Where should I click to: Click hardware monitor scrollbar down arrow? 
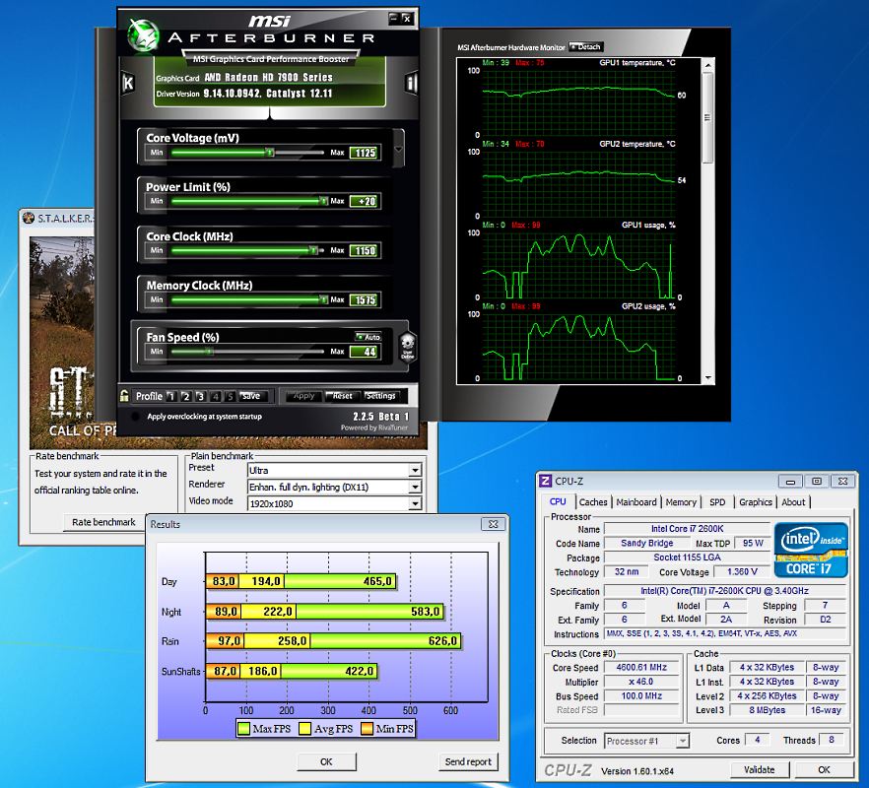(707, 378)
